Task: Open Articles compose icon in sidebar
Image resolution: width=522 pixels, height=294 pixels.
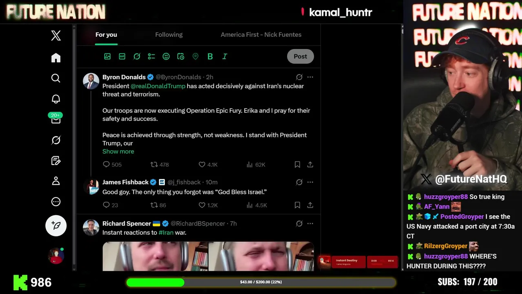Action: 56,160
